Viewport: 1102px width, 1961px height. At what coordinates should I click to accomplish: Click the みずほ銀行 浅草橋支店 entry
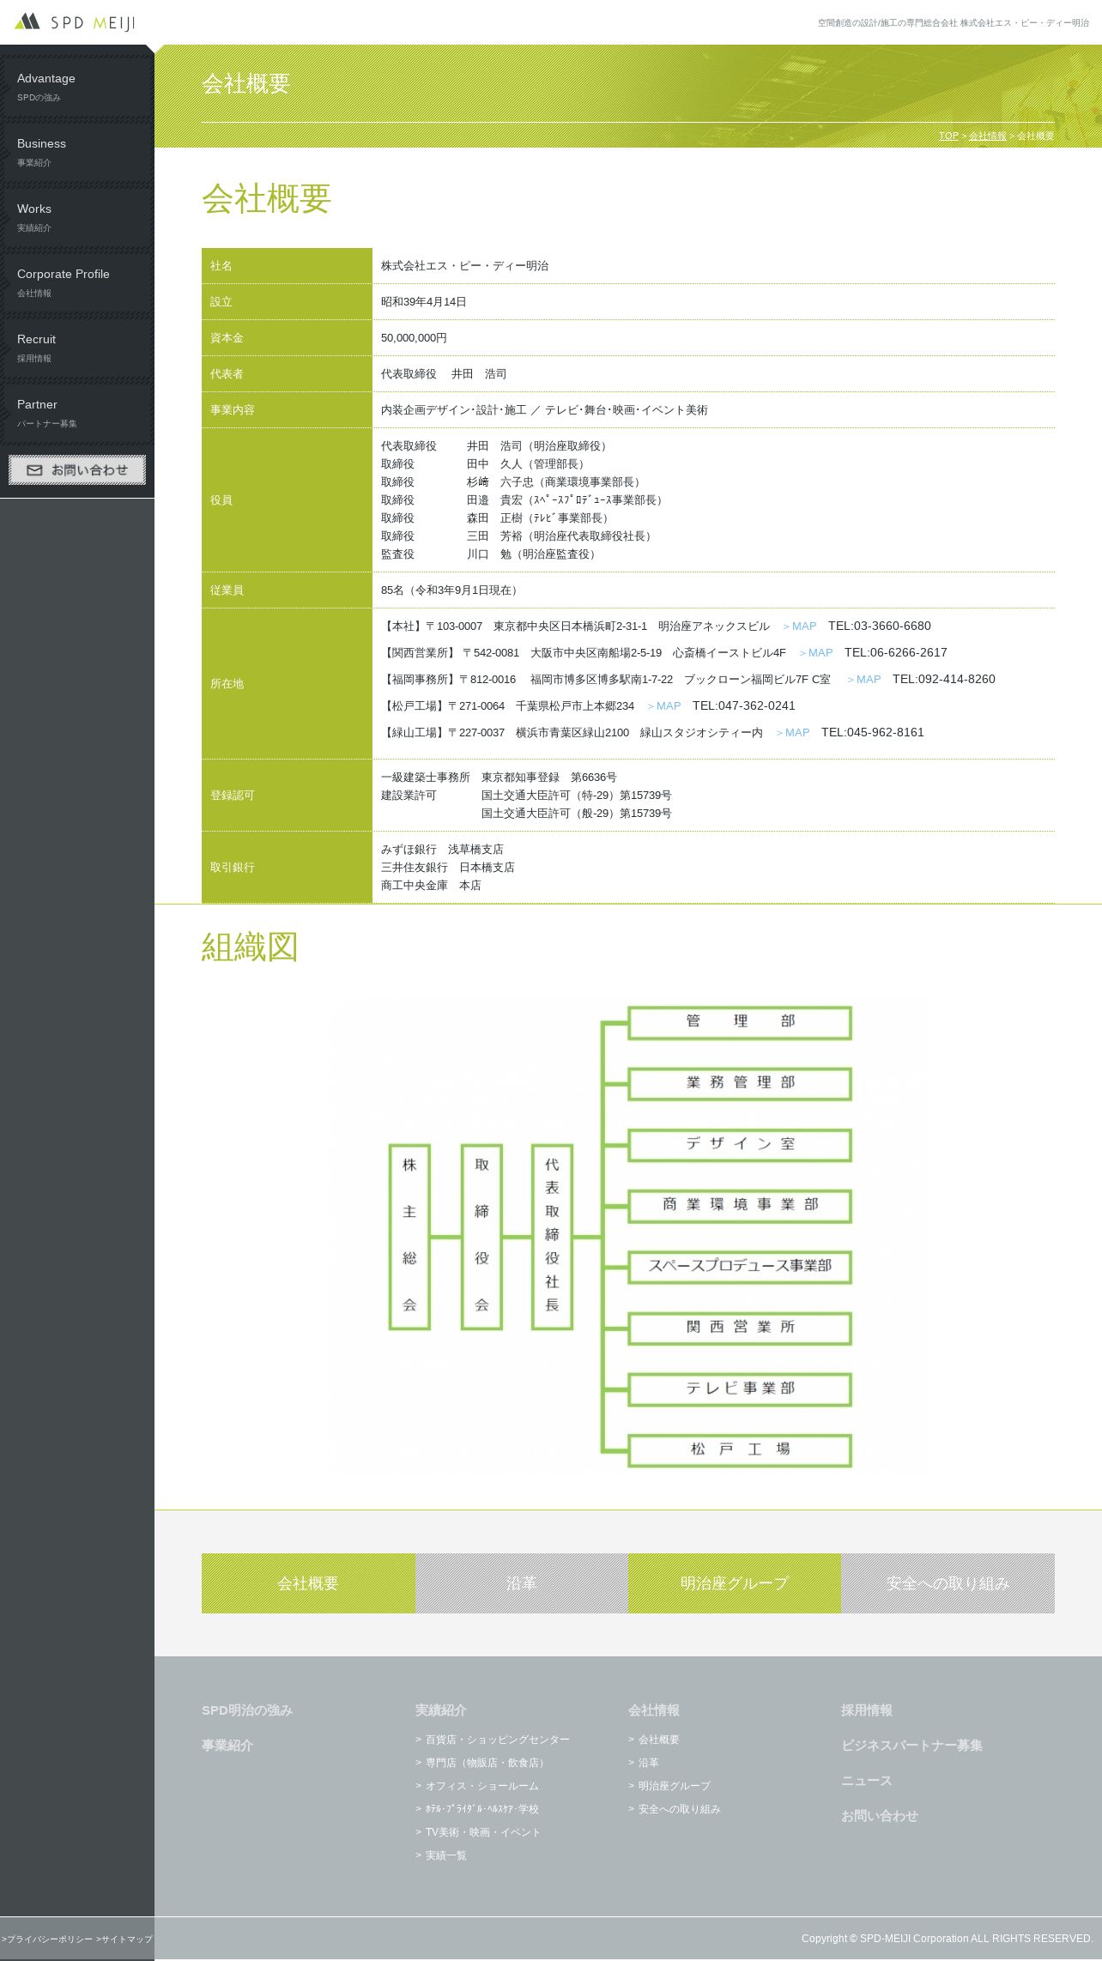442,850
